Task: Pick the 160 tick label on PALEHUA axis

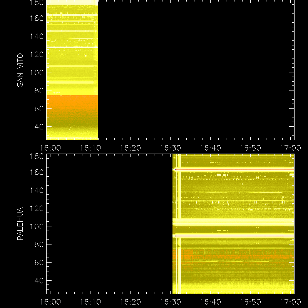Action: [x=37, y=172]
